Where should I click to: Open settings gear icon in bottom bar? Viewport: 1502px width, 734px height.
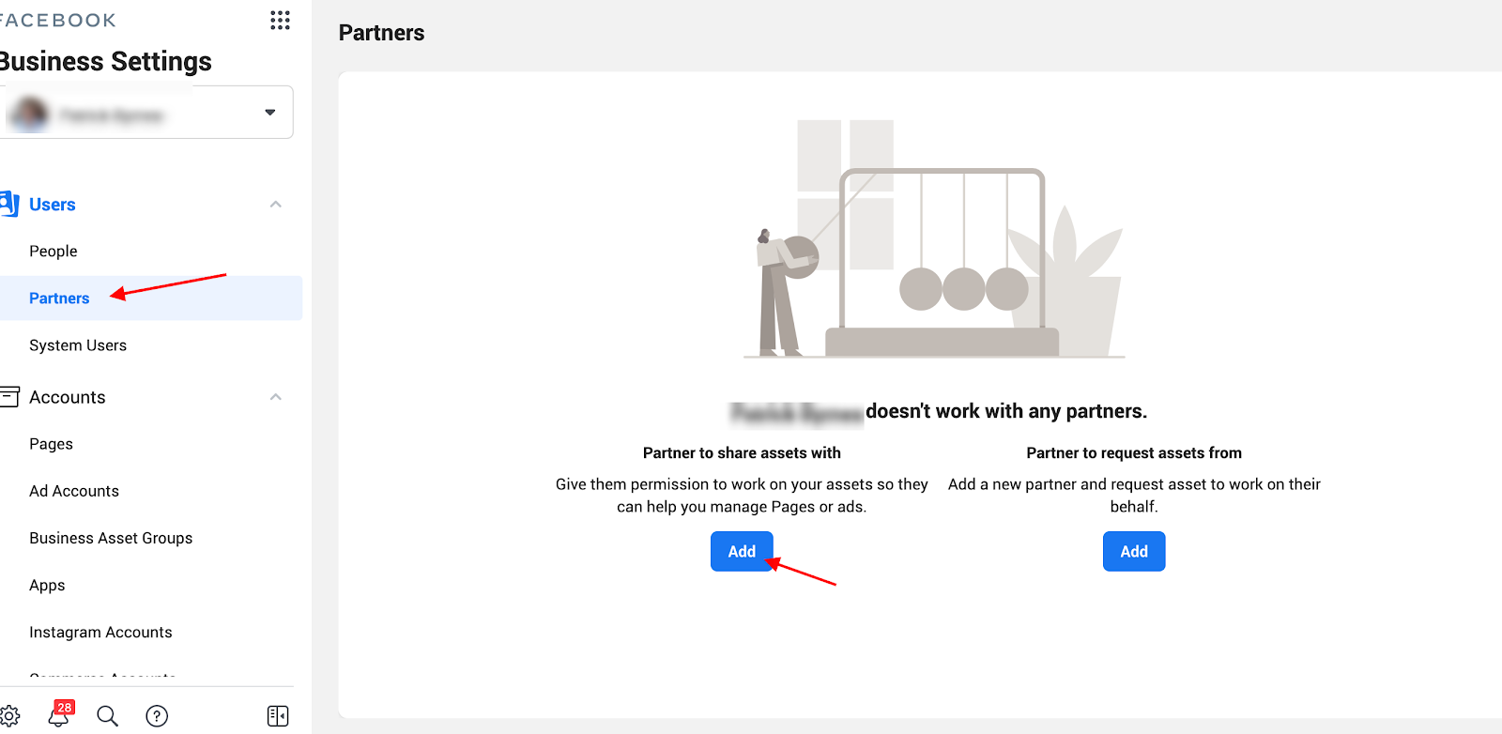[x=10, y=716]
